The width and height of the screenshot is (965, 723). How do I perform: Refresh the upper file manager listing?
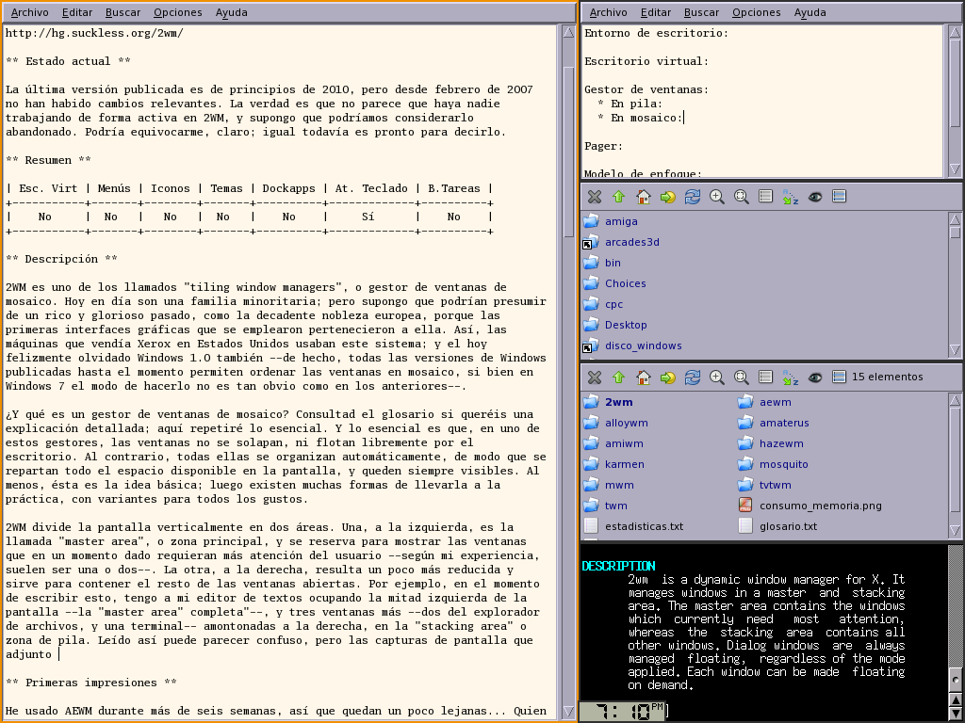(693, 197)
